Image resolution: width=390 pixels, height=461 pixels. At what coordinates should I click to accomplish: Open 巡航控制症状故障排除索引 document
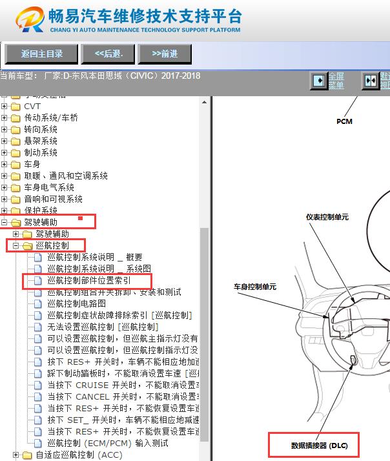pyautogui.click(x=119, y=316)
